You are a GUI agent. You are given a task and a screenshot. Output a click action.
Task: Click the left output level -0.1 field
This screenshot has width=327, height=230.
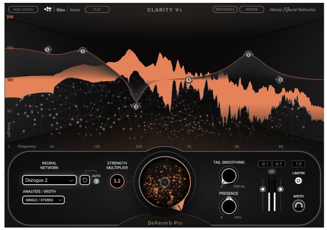click(x=265, y=164)
